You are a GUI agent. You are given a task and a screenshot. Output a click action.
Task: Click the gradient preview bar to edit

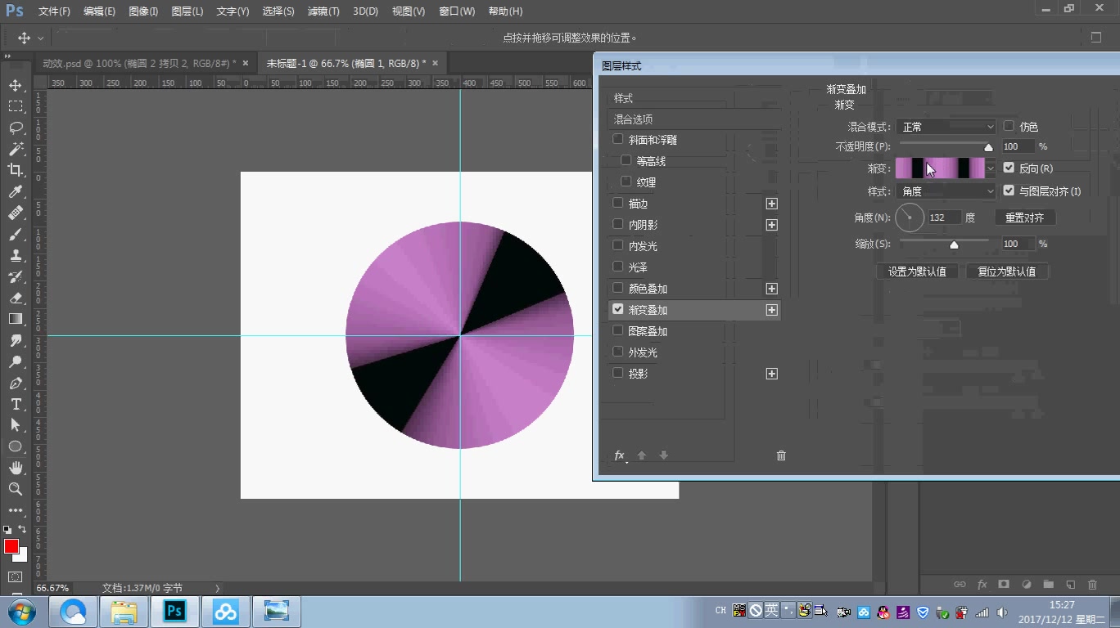pyautogui.click(x=942, y=168)
